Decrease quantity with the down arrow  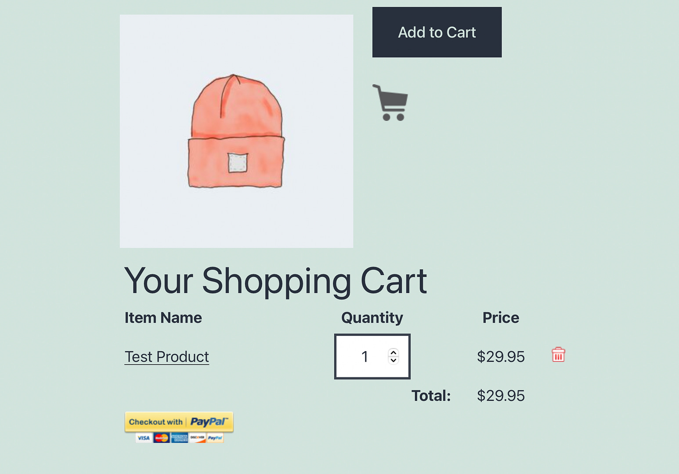394,360
